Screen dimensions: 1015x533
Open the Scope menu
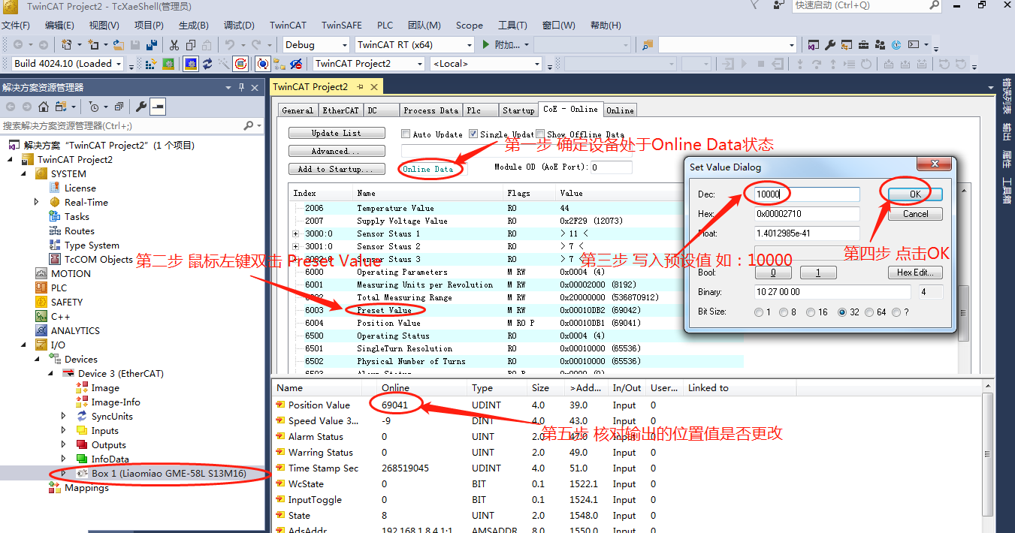click(470, 26)
